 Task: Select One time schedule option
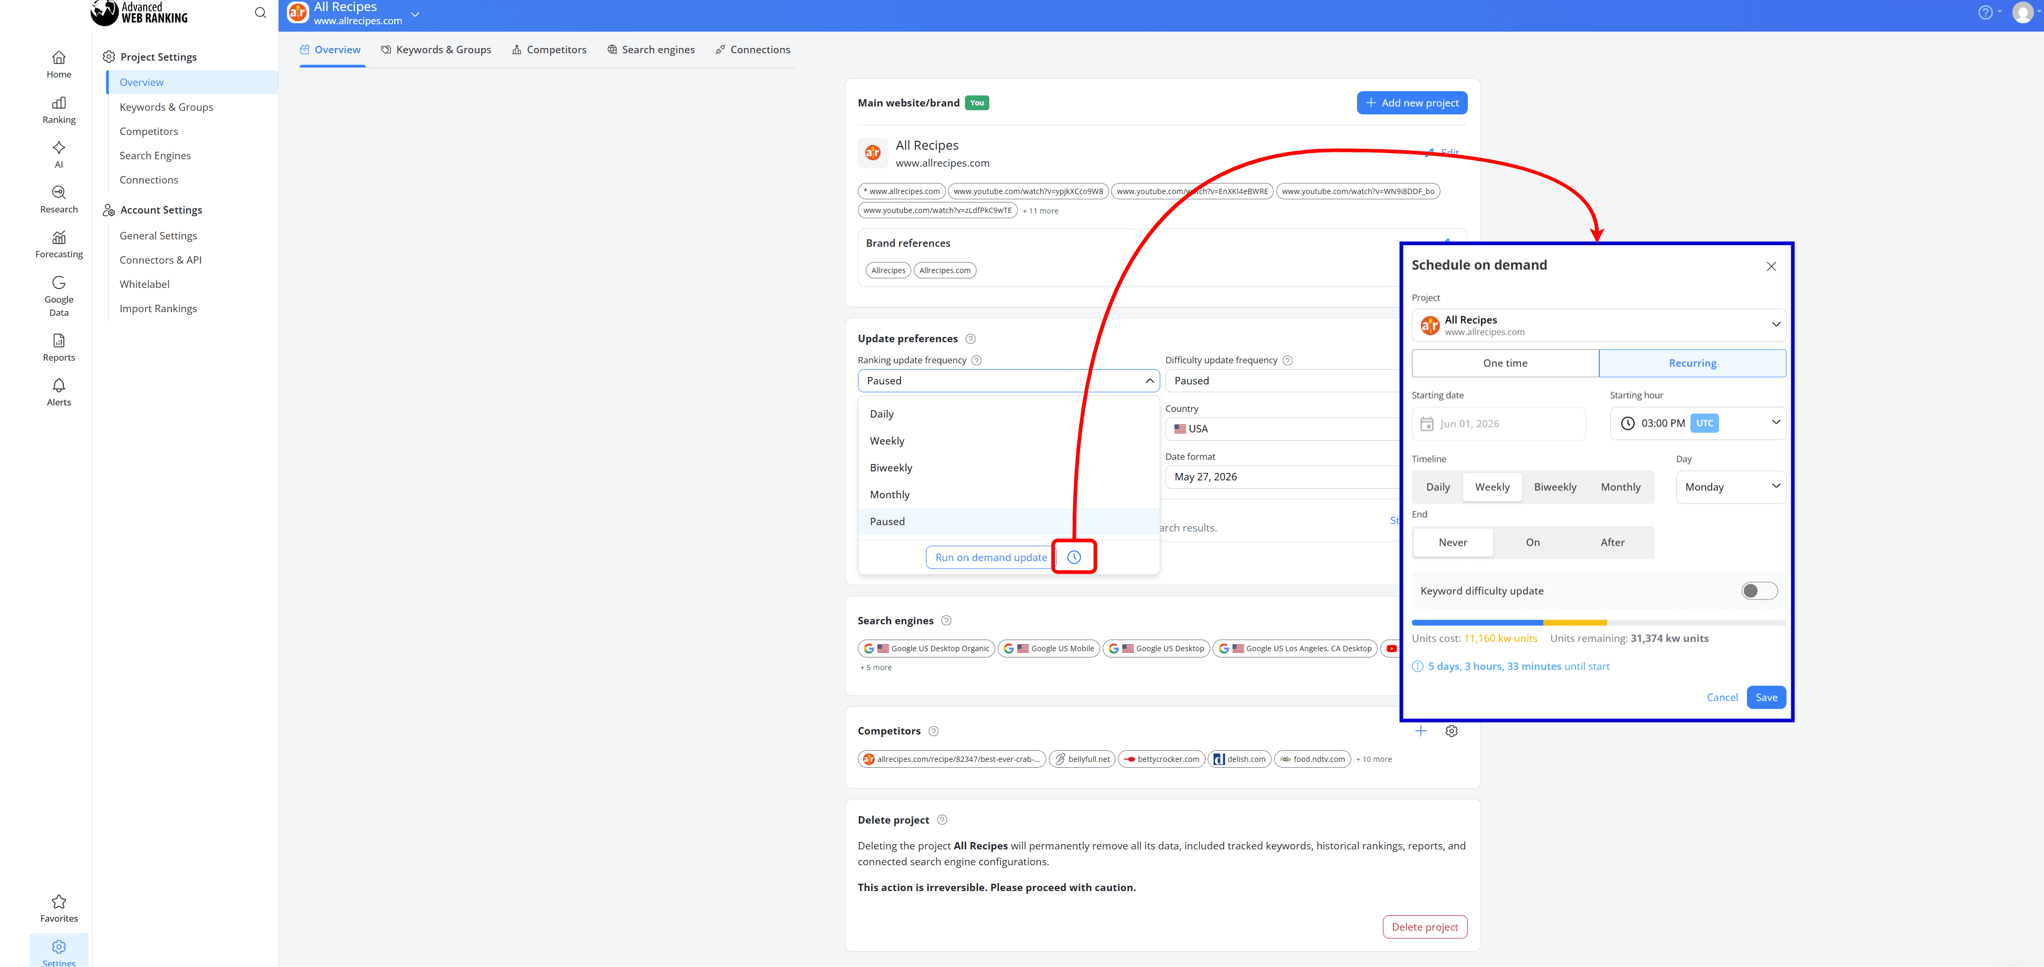click(1505, 363)
